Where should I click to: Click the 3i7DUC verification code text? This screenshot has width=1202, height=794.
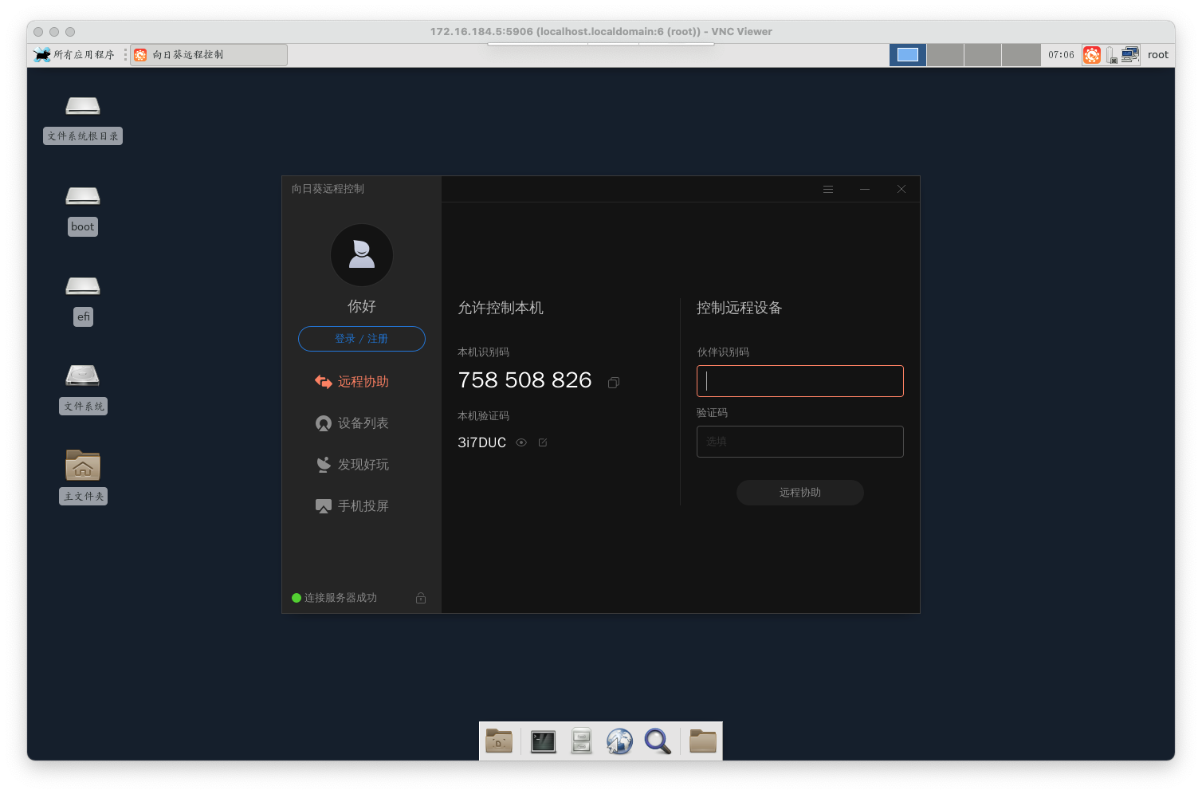point(481,442)
